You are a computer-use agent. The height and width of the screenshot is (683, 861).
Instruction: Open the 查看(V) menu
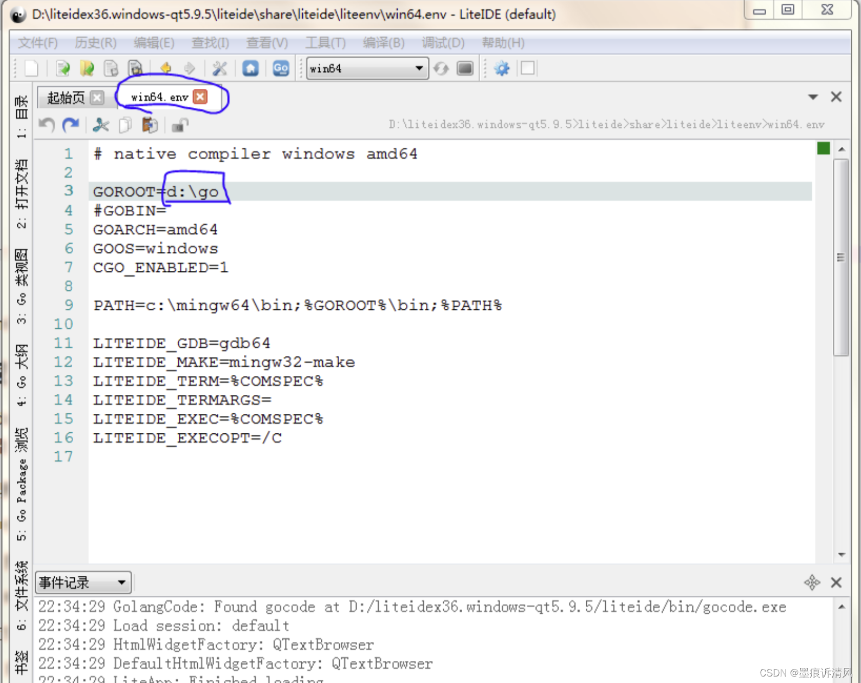pyautogui.click(x=267, y=43)
